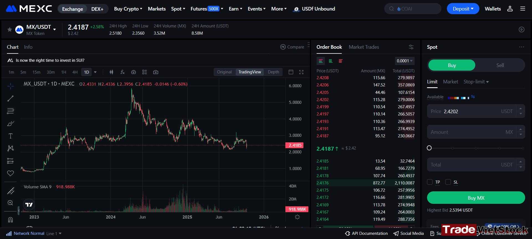The height and width of the screenshot is (239, 532).
Task: Open the chart patterns tool
Action: (x=11, y=148)
